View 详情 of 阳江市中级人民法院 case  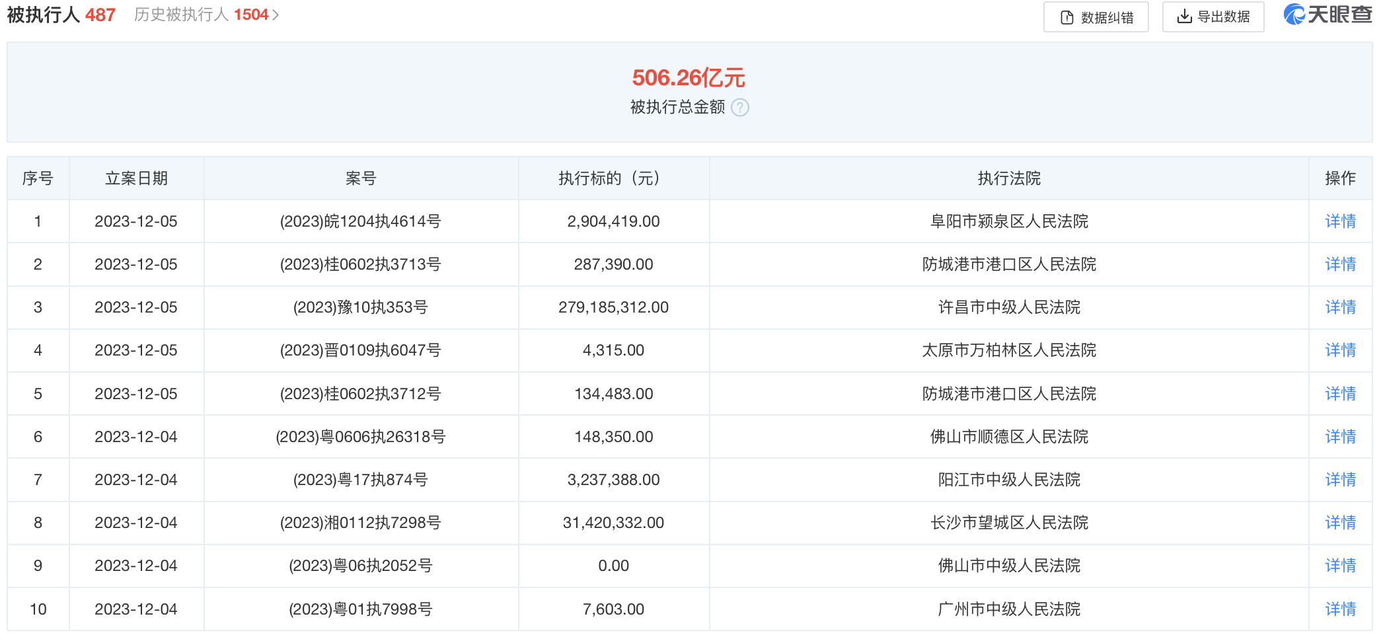coord(1340,480)
